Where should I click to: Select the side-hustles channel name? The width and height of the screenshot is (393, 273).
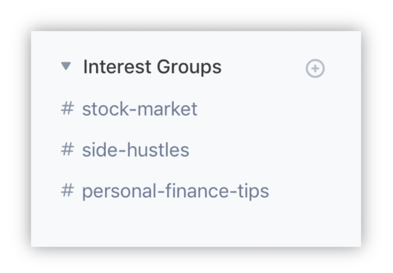[136, 150]
